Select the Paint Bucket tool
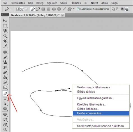Viewport: 133px width, 132px height. click(5, 77)
